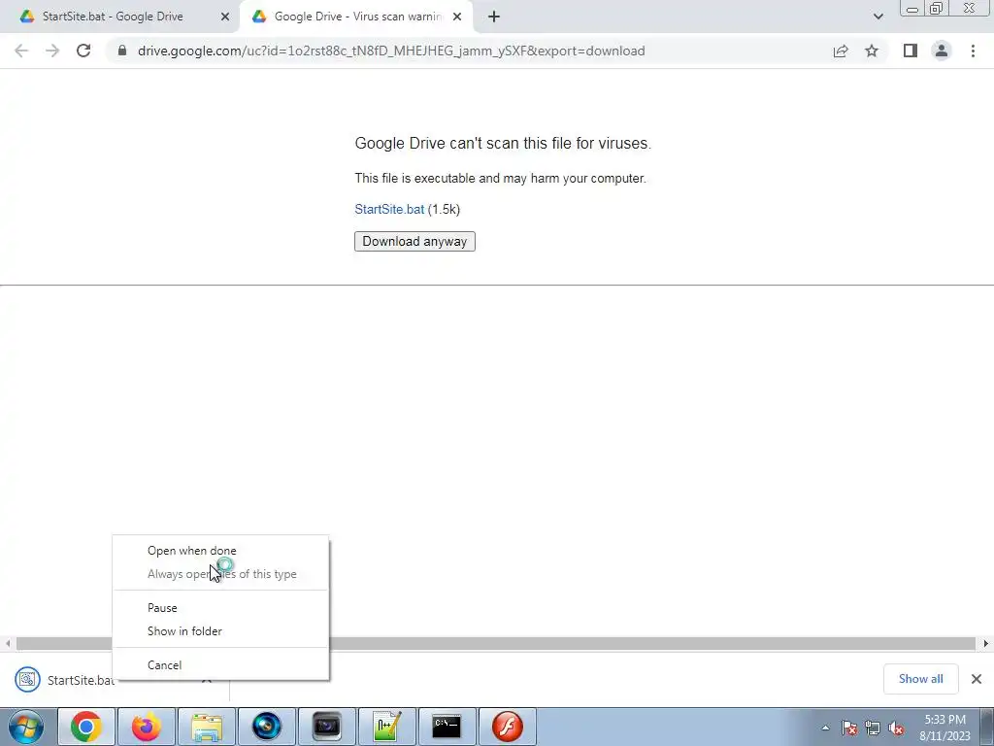Screen dimensions: 994x746
Task: Show hidden tray icons arrow
Action: (825, 728)
